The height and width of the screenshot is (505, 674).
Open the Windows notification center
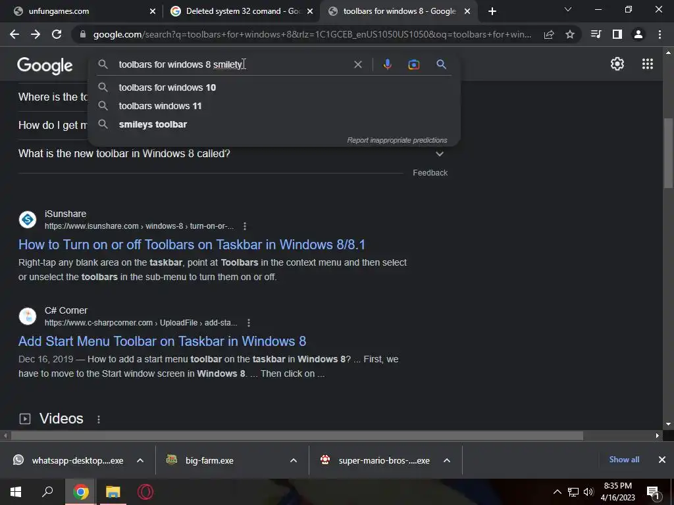click(x=653, y=493)
